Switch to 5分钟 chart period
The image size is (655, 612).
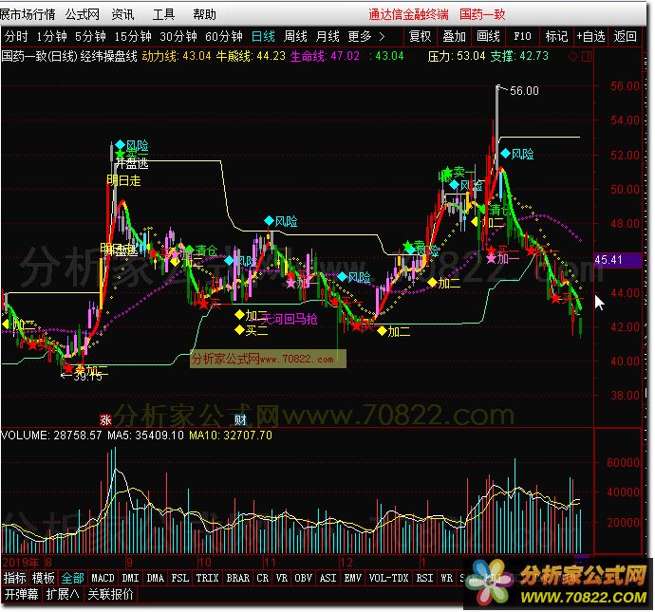pyautogui.click(x=90, y=37)
